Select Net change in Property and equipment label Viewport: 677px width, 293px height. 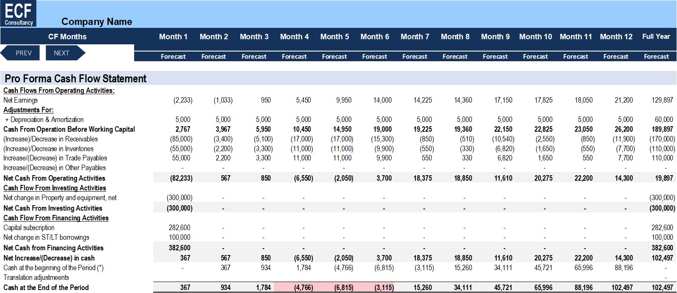tap(60, 198)
